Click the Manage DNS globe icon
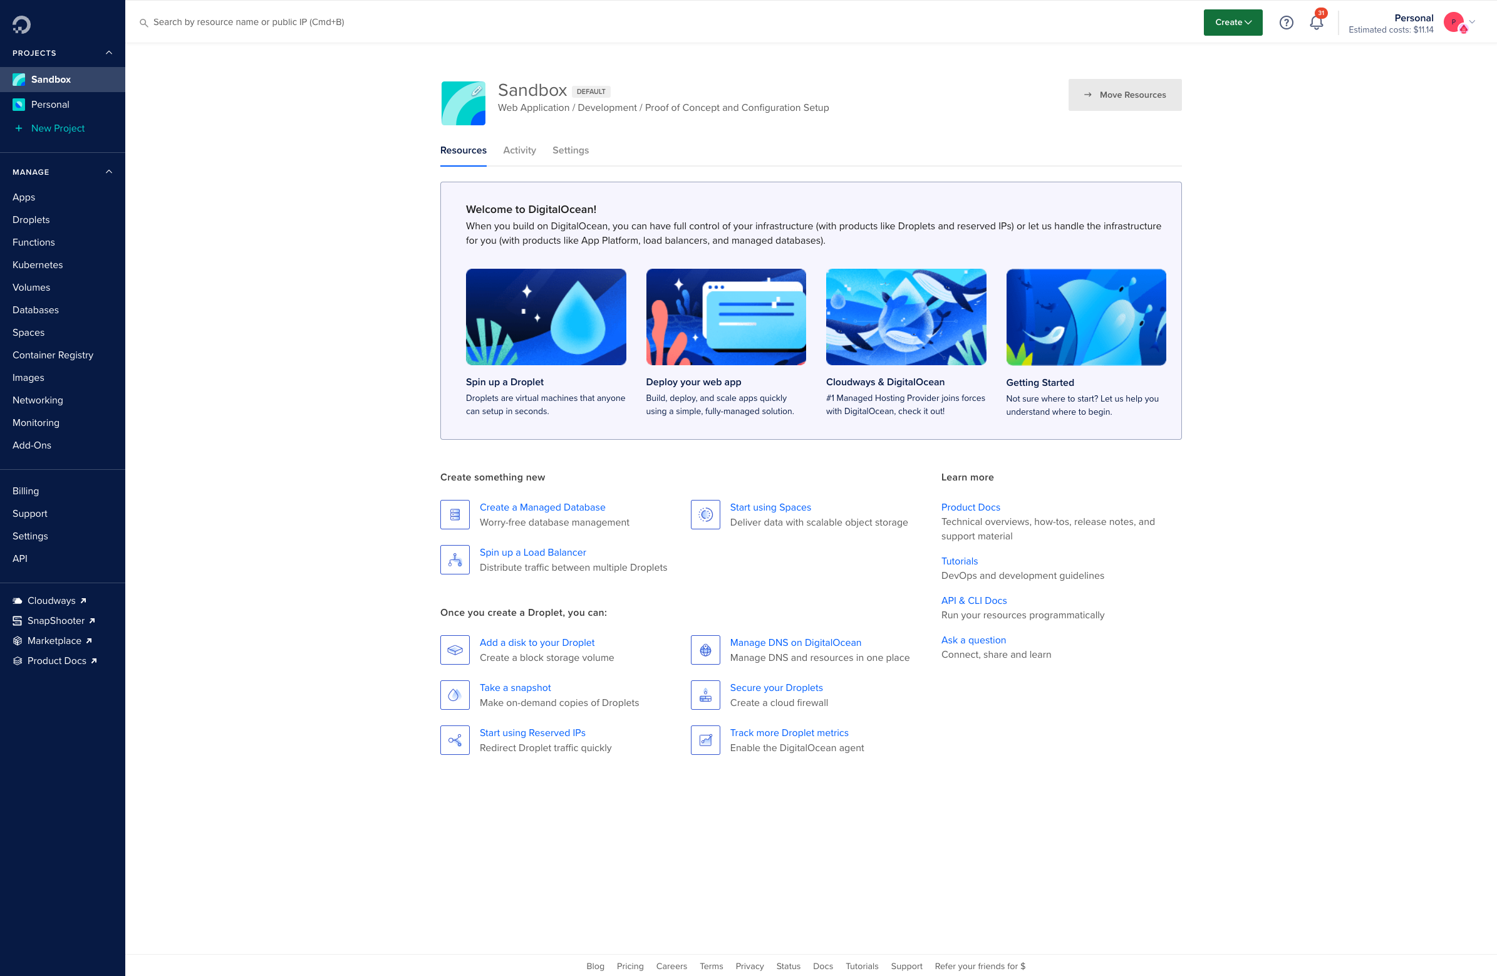This screenshot has width=1497, height=976. click(705, 650)
